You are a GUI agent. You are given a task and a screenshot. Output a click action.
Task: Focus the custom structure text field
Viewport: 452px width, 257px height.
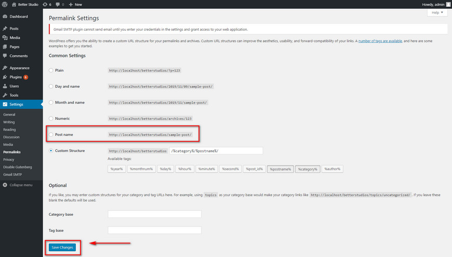216,151
